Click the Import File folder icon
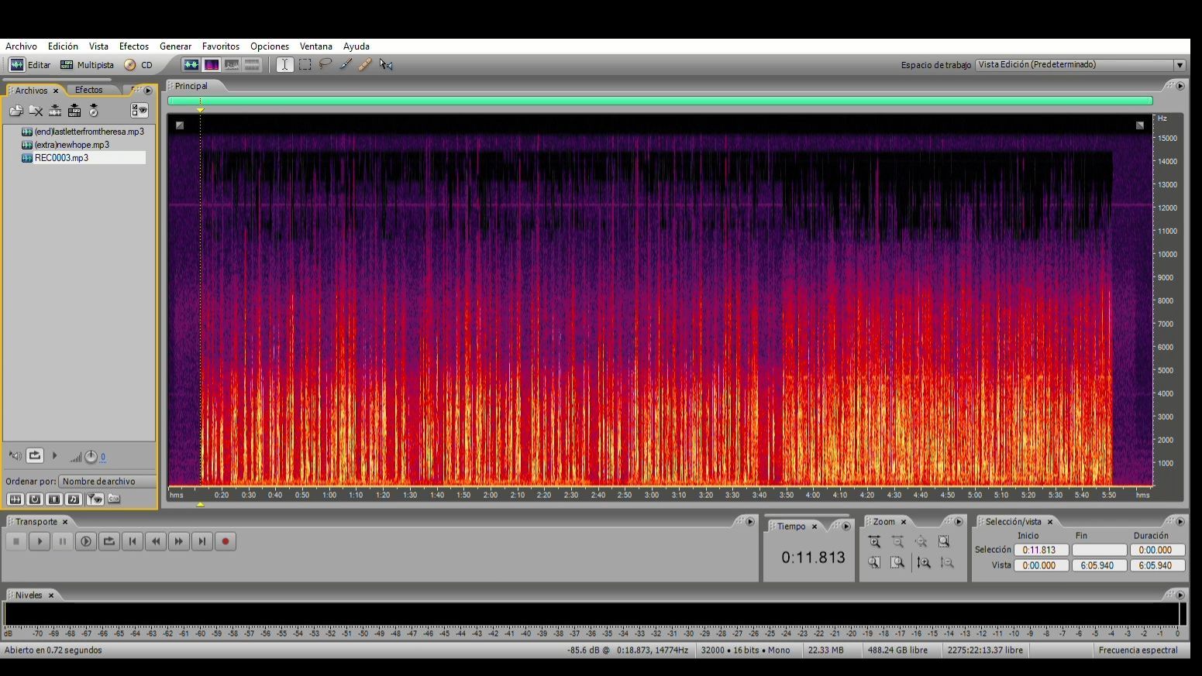This screenshot has height=676, width=1202. coord(15,111)
